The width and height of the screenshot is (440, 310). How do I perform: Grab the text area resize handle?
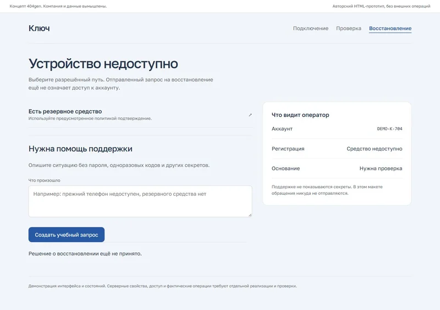pyautogui.click(x=250, y=215)
